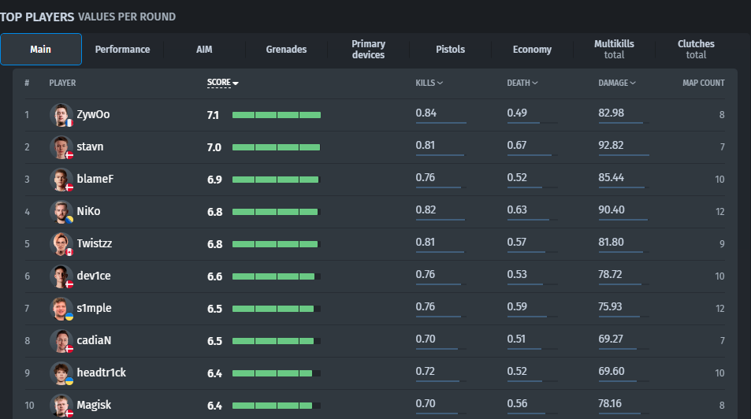The width and height of the screenshot is (751, 419).
Task: Open ZywOo's player avatar
Action: (61, 115)
